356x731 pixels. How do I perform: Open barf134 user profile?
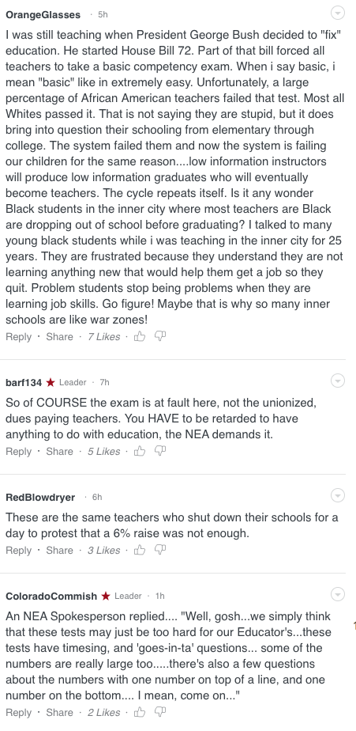tap(24, 382)
